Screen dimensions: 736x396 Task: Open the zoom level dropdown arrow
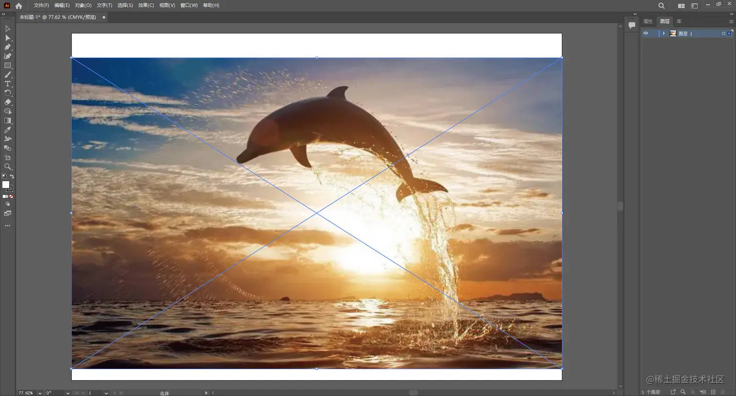click(40, 393)
